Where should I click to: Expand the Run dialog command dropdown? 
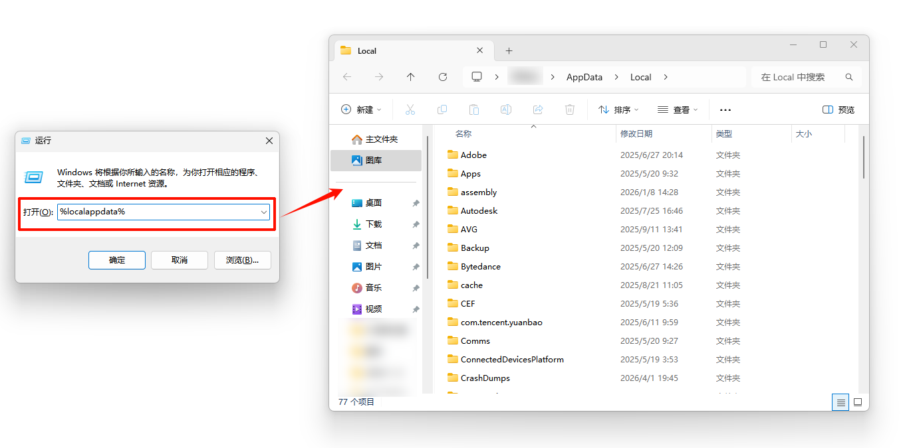[264, 212]
